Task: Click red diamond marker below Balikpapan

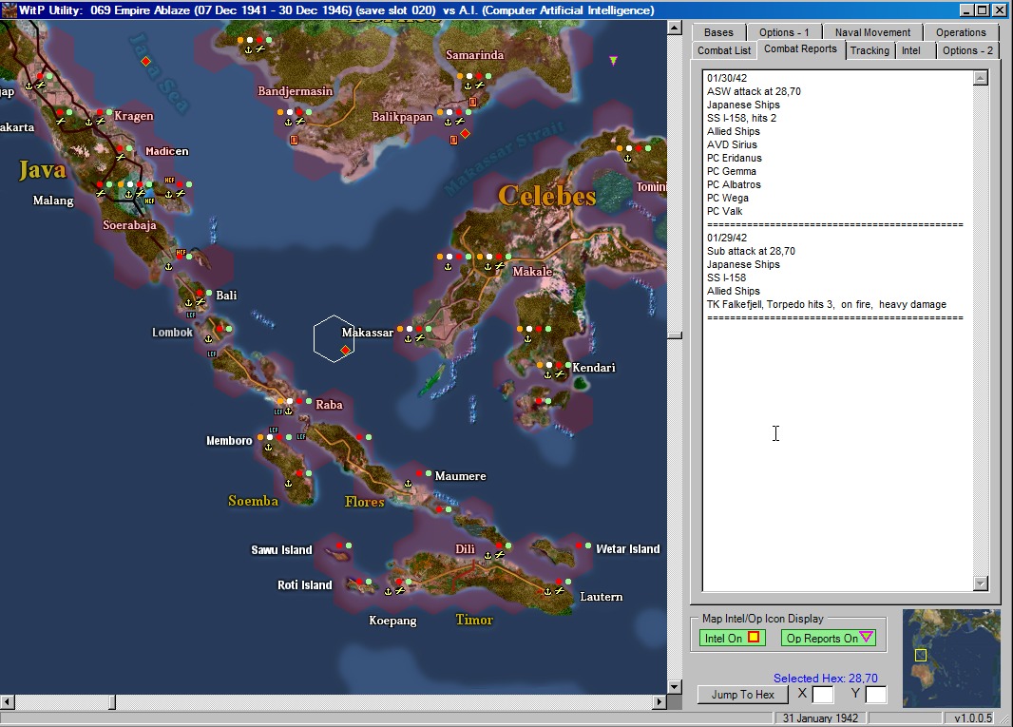Action: 465,133
